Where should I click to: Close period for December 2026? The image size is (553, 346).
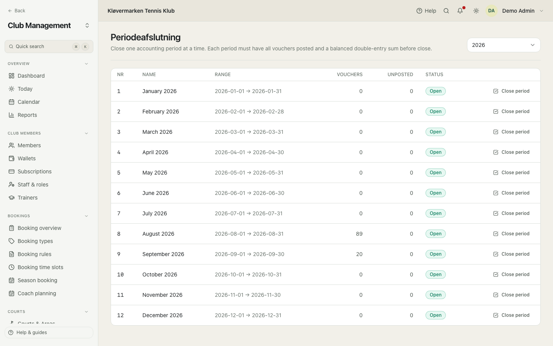[x=511, y=315]
